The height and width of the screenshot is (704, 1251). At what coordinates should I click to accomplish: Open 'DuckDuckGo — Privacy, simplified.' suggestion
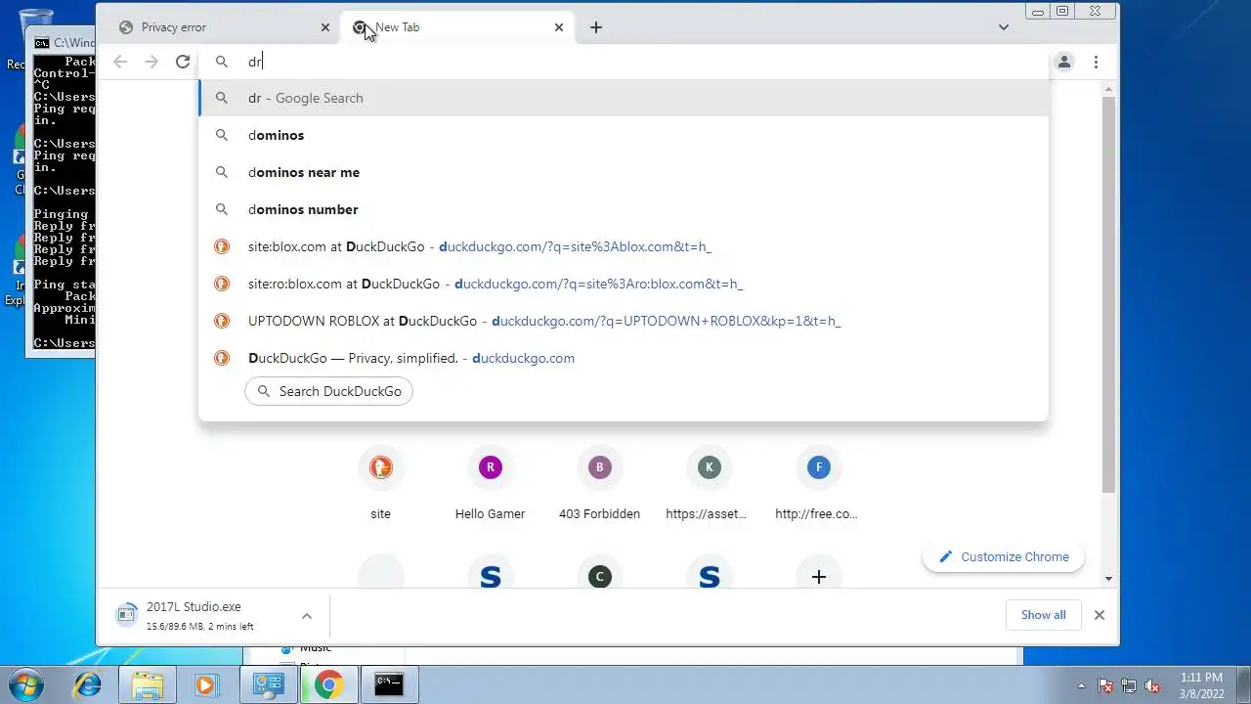[x=624, y=358]
